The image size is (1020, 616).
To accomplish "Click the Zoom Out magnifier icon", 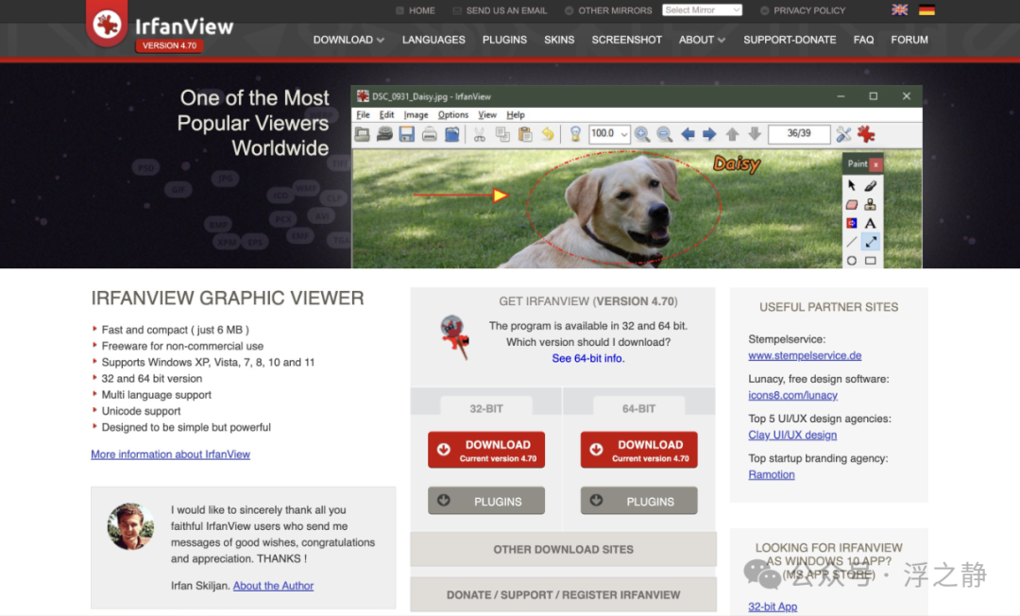I will click(664, 135).
